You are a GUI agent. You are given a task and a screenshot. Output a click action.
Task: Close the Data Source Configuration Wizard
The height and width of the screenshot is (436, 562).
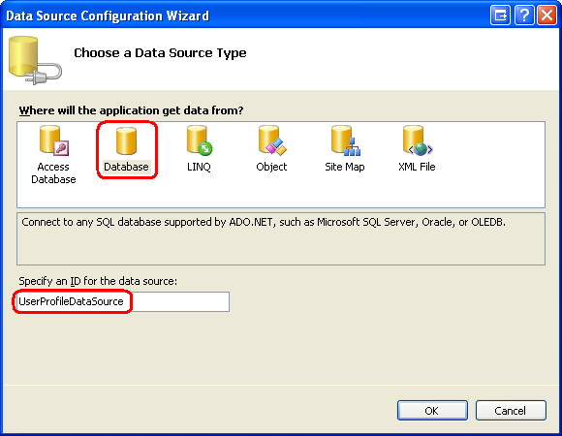point(546,16)
